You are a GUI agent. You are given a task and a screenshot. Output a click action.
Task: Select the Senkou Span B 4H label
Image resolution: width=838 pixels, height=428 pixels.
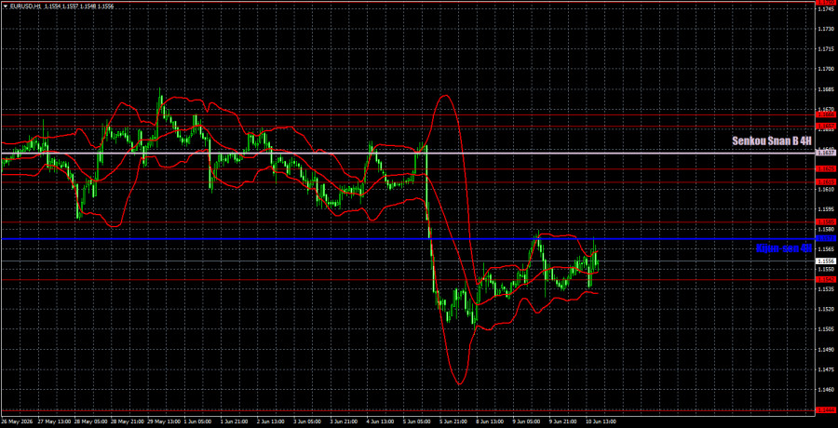(x=772, y=141)
